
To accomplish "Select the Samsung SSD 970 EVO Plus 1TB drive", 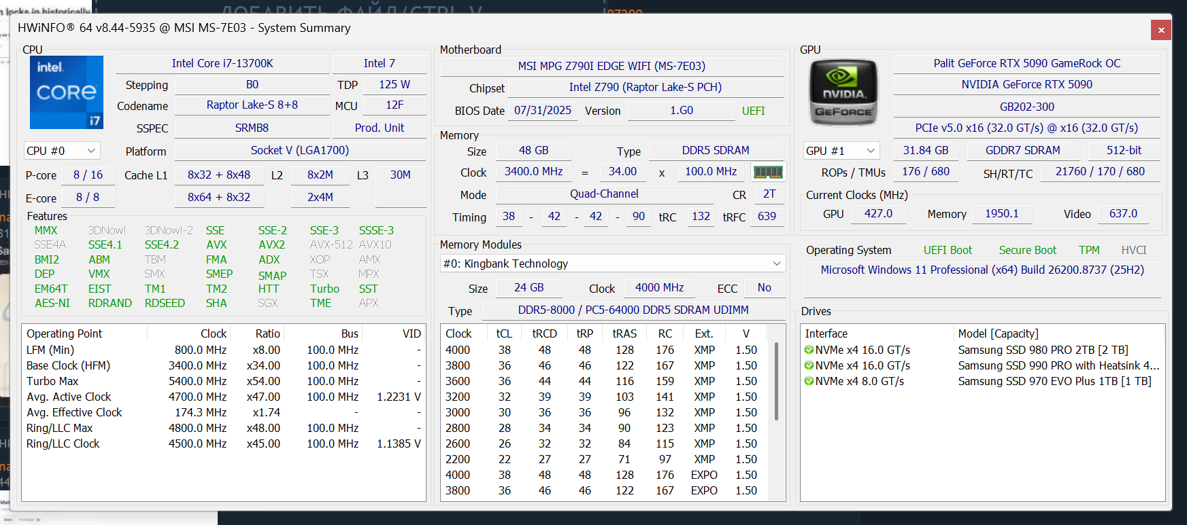I will click(982, 382).
